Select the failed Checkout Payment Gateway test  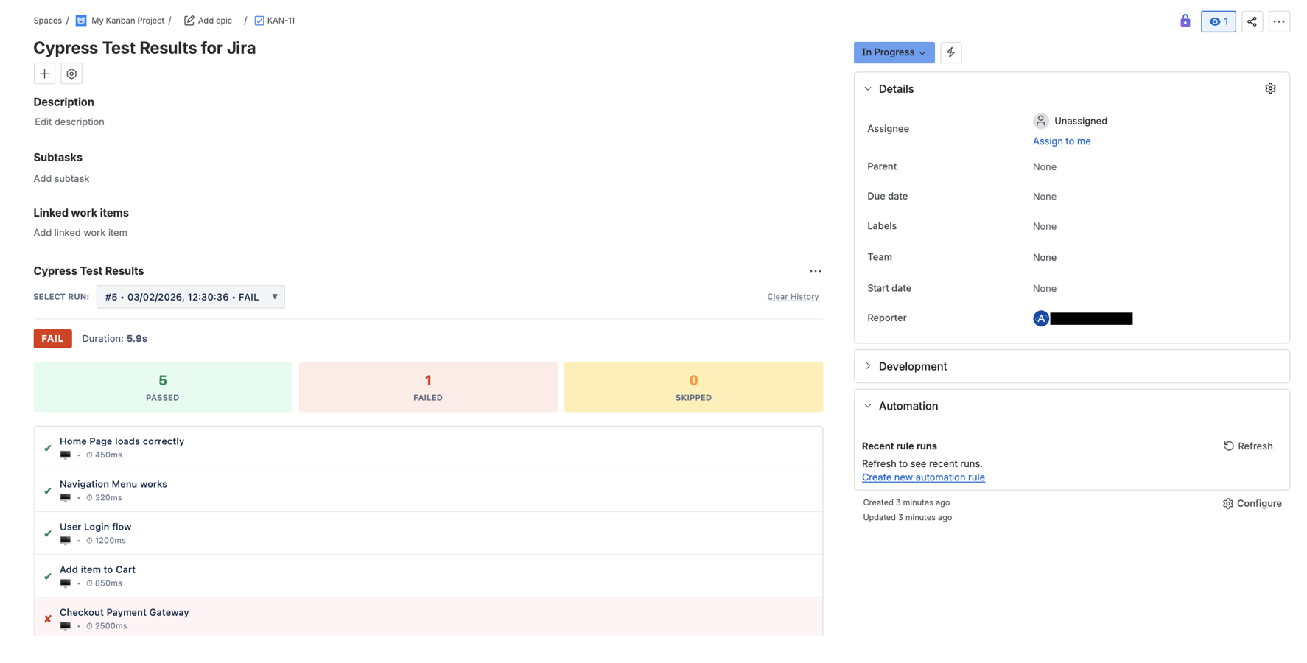(124, 612)
